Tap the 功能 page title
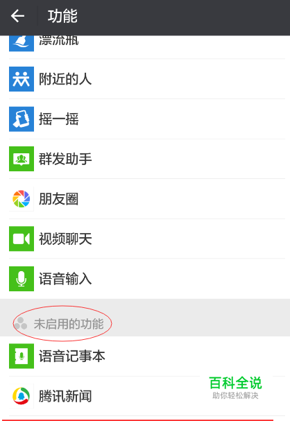The width and height of the screenshot is (290, 421). pos(62,16)
